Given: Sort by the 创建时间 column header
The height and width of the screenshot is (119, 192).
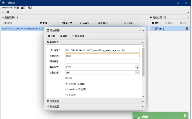Looking at the screenshot, I should coord(109,23).
